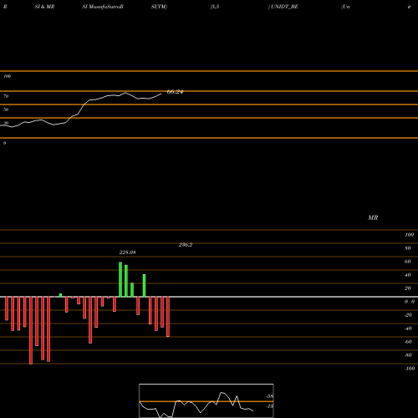Click the tallest green MR histogram bar

click(120, 279)
